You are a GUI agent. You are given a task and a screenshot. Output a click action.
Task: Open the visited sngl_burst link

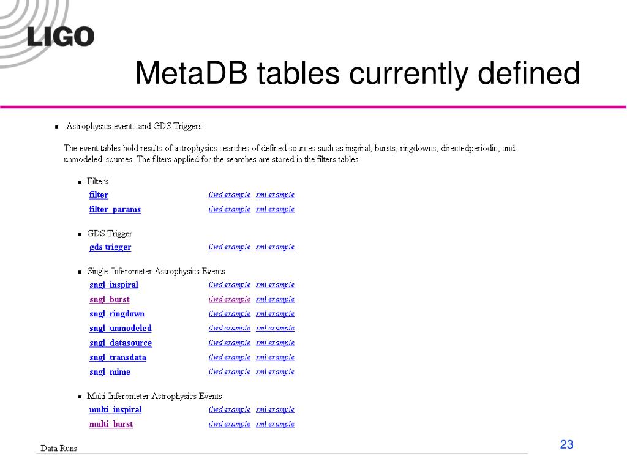point(109,299)
